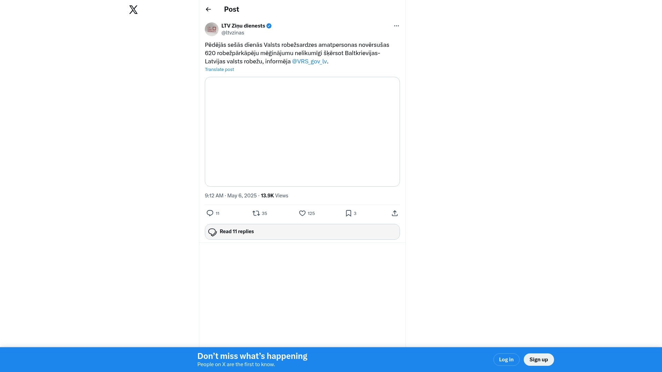Open the @VRS_gov_lv mention link
The width and height of the screenshot is (662, 372).
[x=309, y=61]
